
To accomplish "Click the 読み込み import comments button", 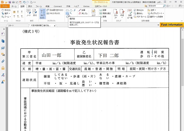I will coord(139,10).
